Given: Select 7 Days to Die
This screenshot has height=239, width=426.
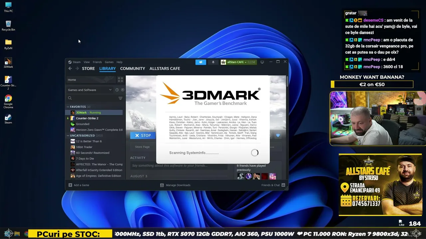Looking at the screenshot, I should pyautogui.click(x=94, y=159).
